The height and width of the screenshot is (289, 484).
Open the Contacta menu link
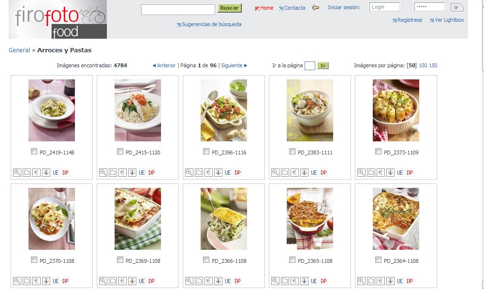(x=292, y=8)
